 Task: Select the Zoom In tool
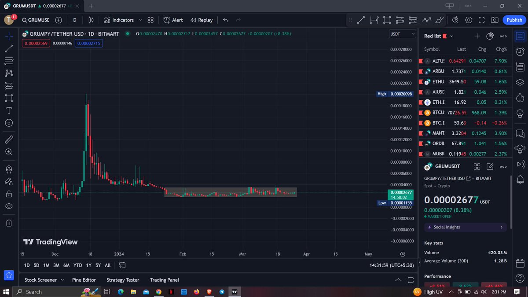pyautogui.click(x=9, y=152)
